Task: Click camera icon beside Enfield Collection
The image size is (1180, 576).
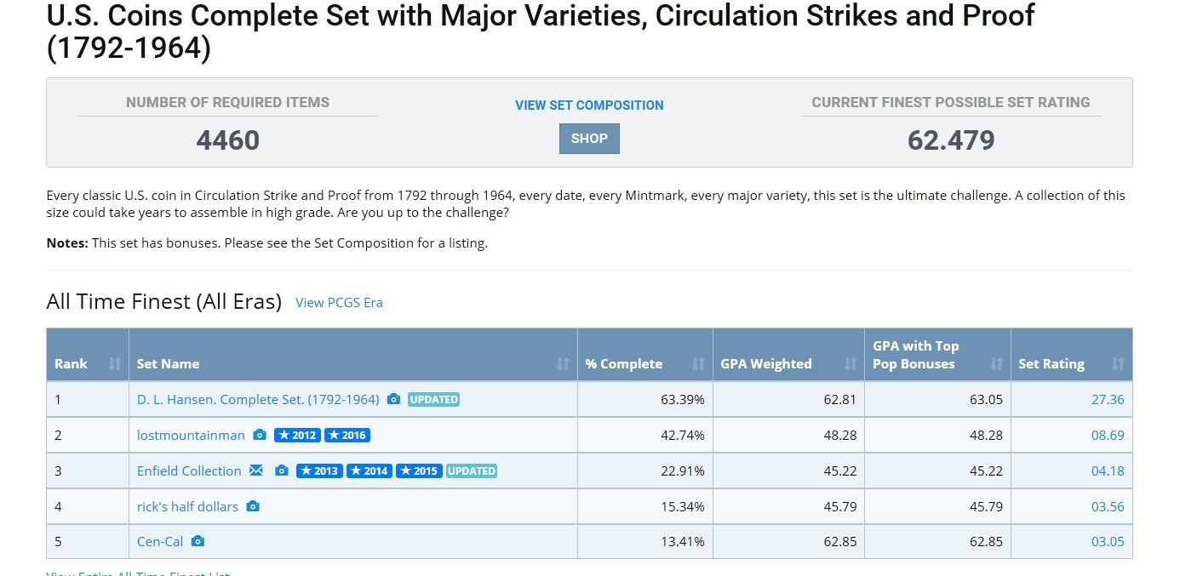Action: pyautogui.click(x=282, y=470)
